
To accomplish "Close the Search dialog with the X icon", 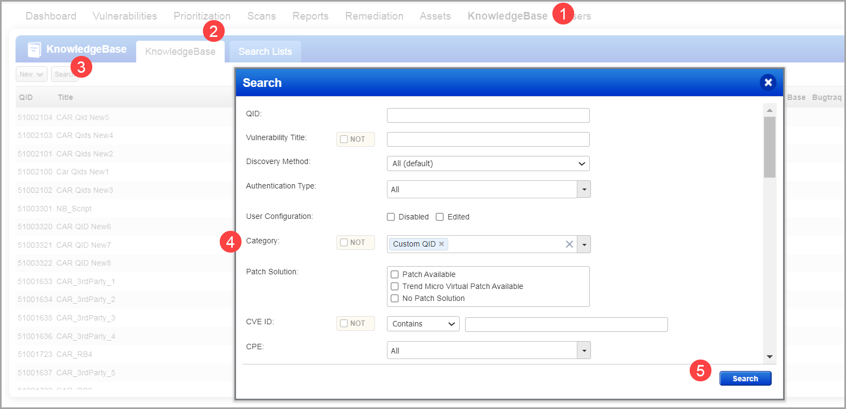I will [768, 82].
